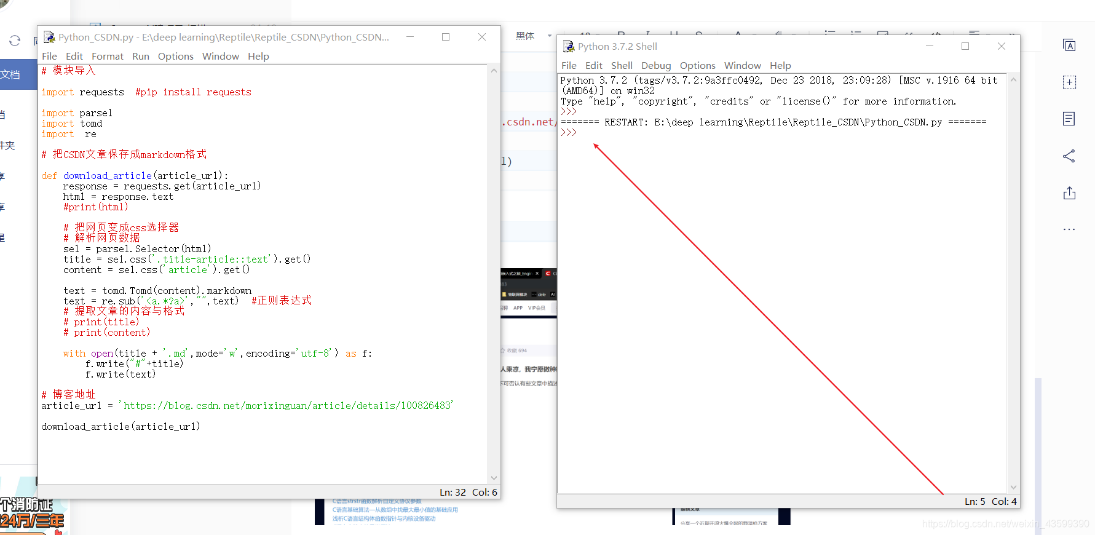
Task: Open the Shell menu in Python Shell
Action: (x=622, y=65)
